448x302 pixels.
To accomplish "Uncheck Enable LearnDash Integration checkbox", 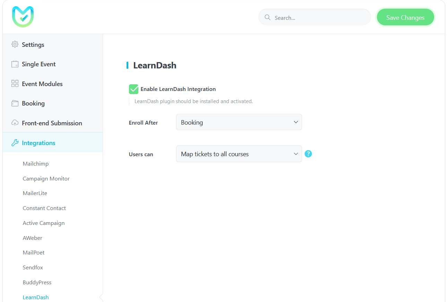I will click(x=133, y=89).
